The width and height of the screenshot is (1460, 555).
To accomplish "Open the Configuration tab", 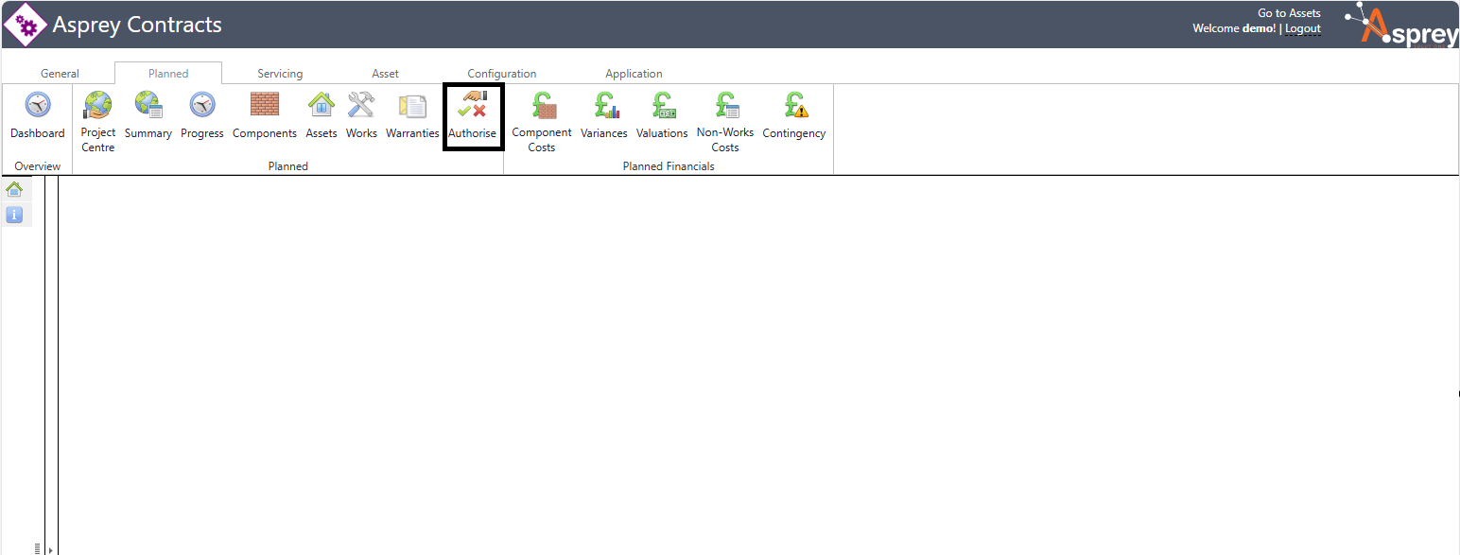I will click(x=502, y=74).
